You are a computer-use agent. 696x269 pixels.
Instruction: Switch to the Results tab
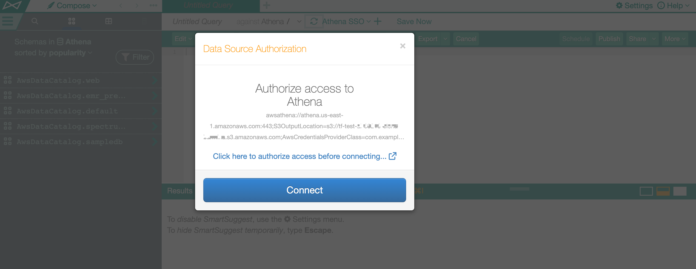click(180, 191)
